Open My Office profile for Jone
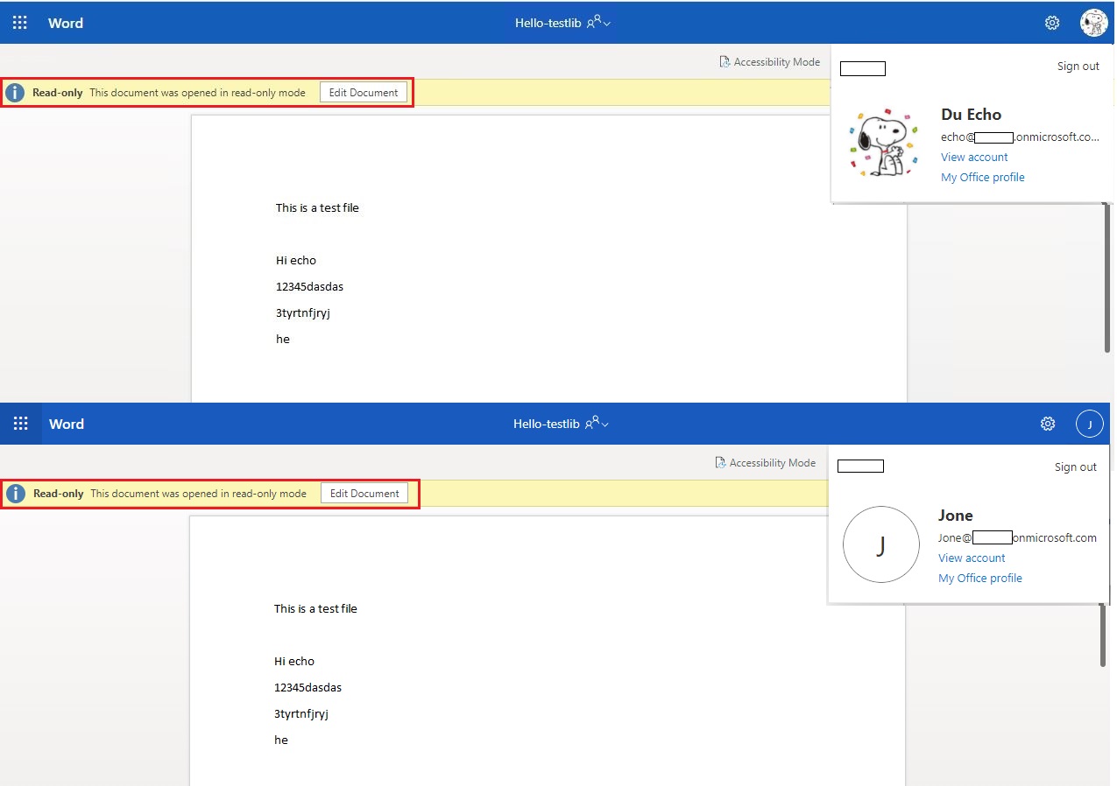This screenshot has height=786, width=1117. click(x=979, y=578)
